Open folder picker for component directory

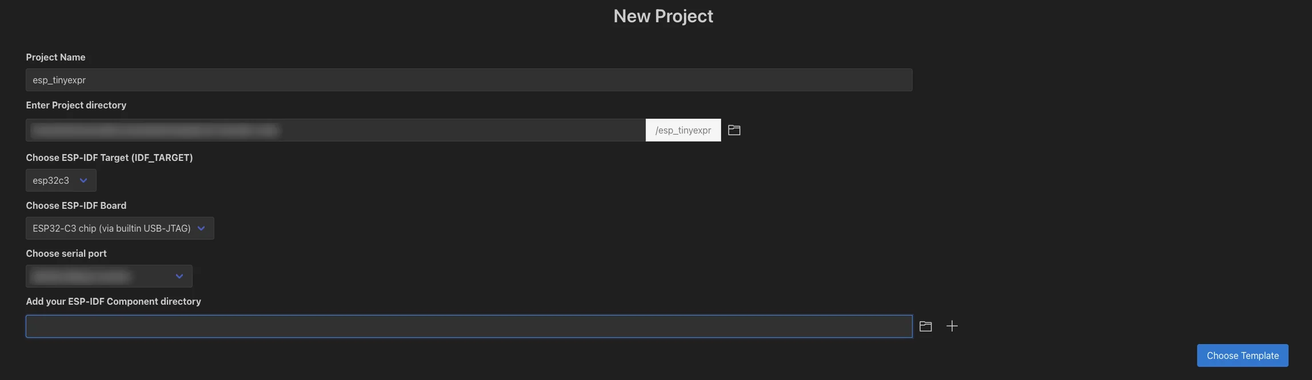click(x=926, y=326)
